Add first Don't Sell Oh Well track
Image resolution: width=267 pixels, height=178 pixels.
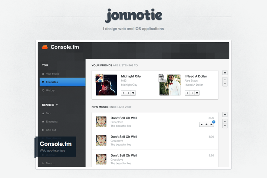[x=207, y=125]
